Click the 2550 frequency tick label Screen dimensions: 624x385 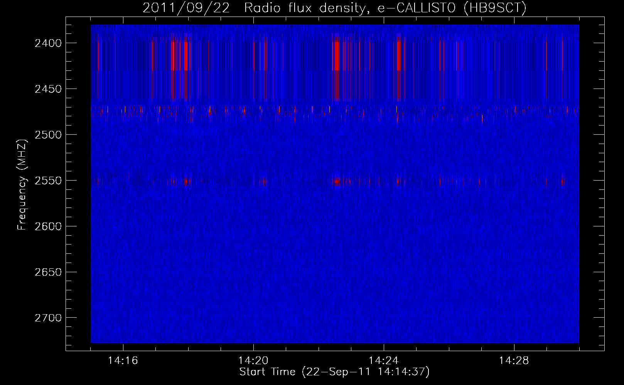(x=48, y=181)
